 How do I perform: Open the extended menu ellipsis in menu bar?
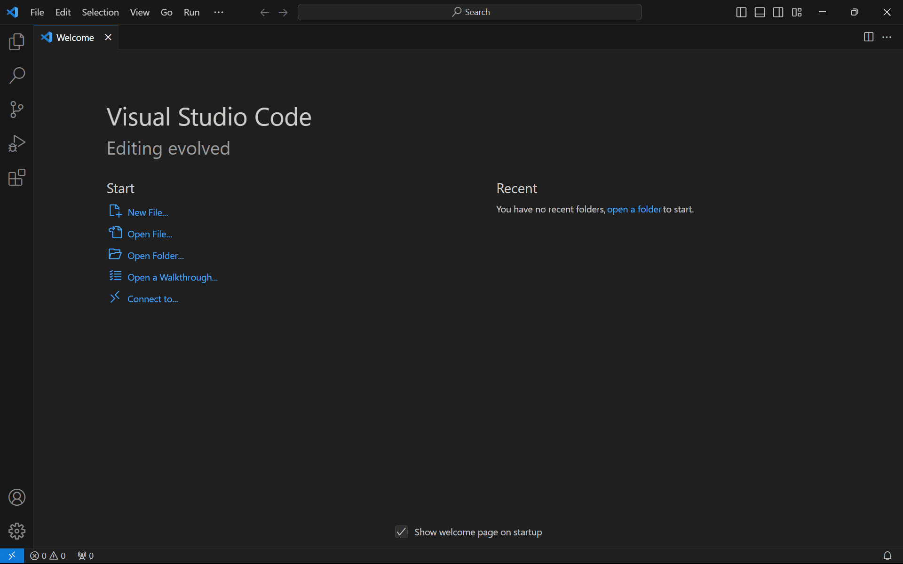(218, 12)
